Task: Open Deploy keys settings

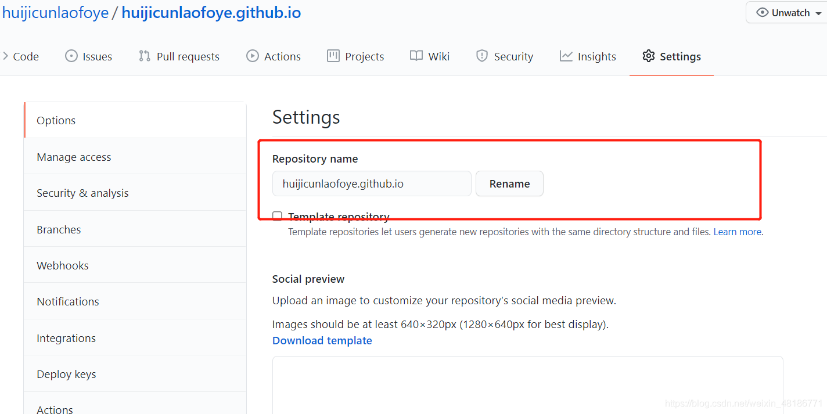Action: tap(135, 374)
